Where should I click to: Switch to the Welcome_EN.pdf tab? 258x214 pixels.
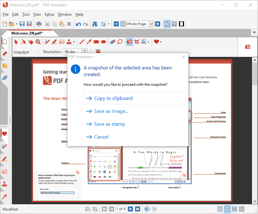[27, 33]
